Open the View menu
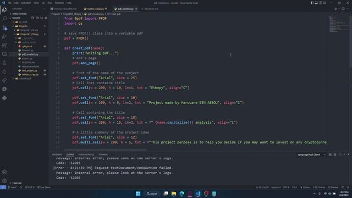The image size is (352, 198). [36, 3]
